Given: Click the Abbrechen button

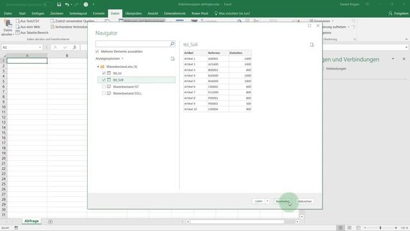Looking at the screenshot, I should [305, 201].
